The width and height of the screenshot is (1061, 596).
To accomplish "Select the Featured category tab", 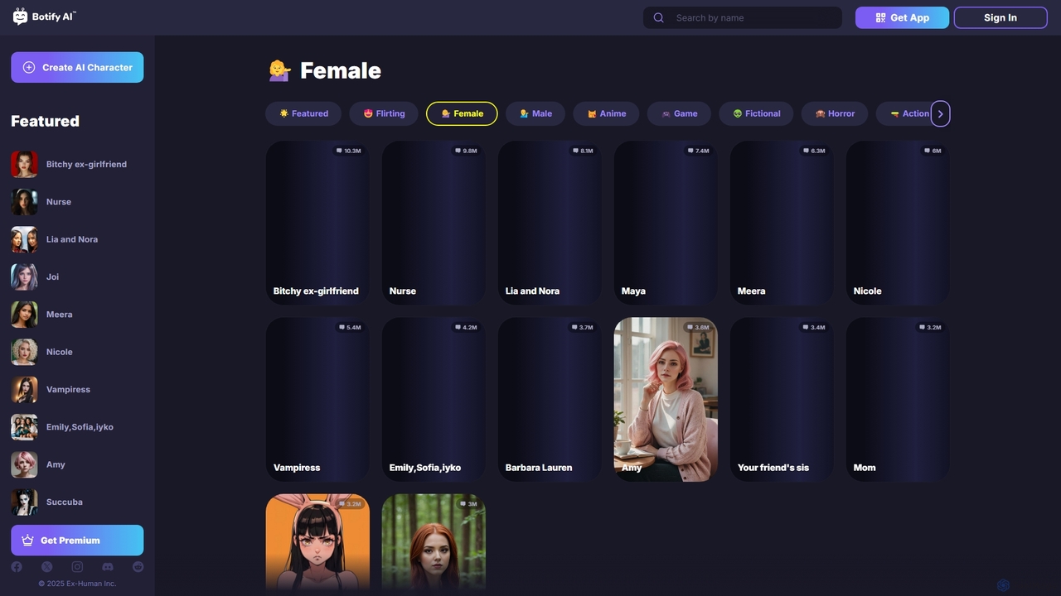I will coord(303,113).
